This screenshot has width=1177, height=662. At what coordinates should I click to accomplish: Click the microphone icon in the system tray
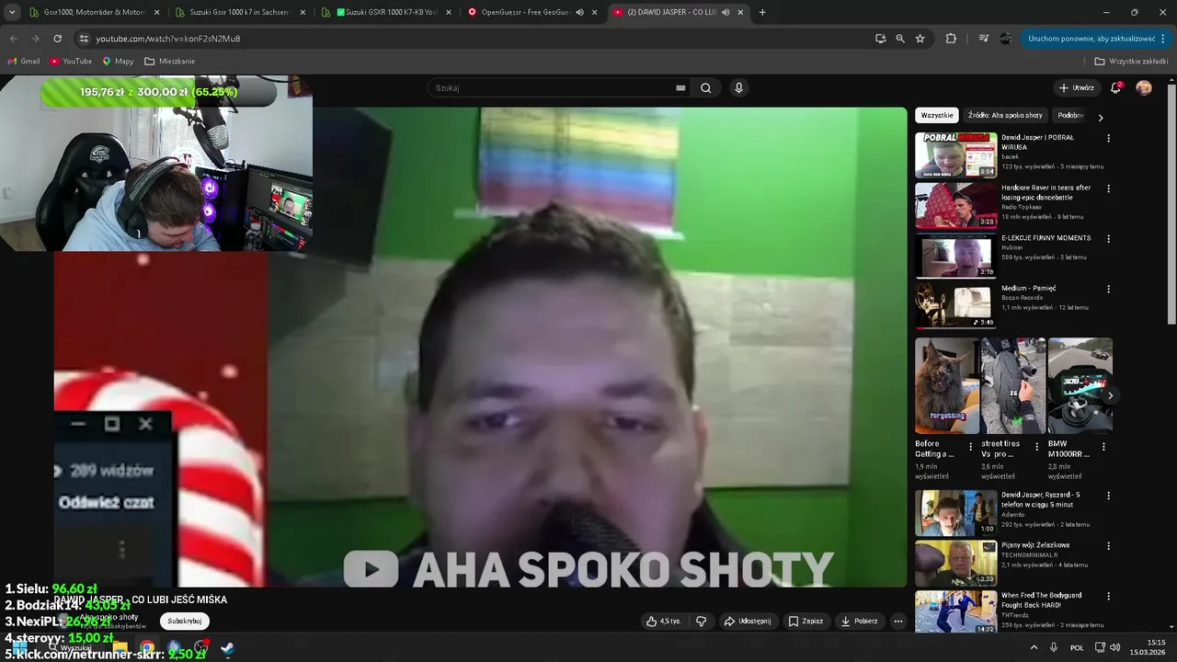[x=1054, y=647]
